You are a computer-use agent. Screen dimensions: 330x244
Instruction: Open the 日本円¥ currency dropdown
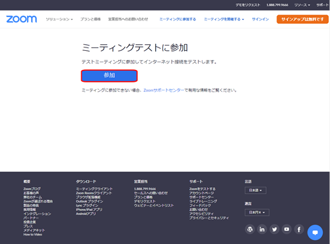(257, 212)
